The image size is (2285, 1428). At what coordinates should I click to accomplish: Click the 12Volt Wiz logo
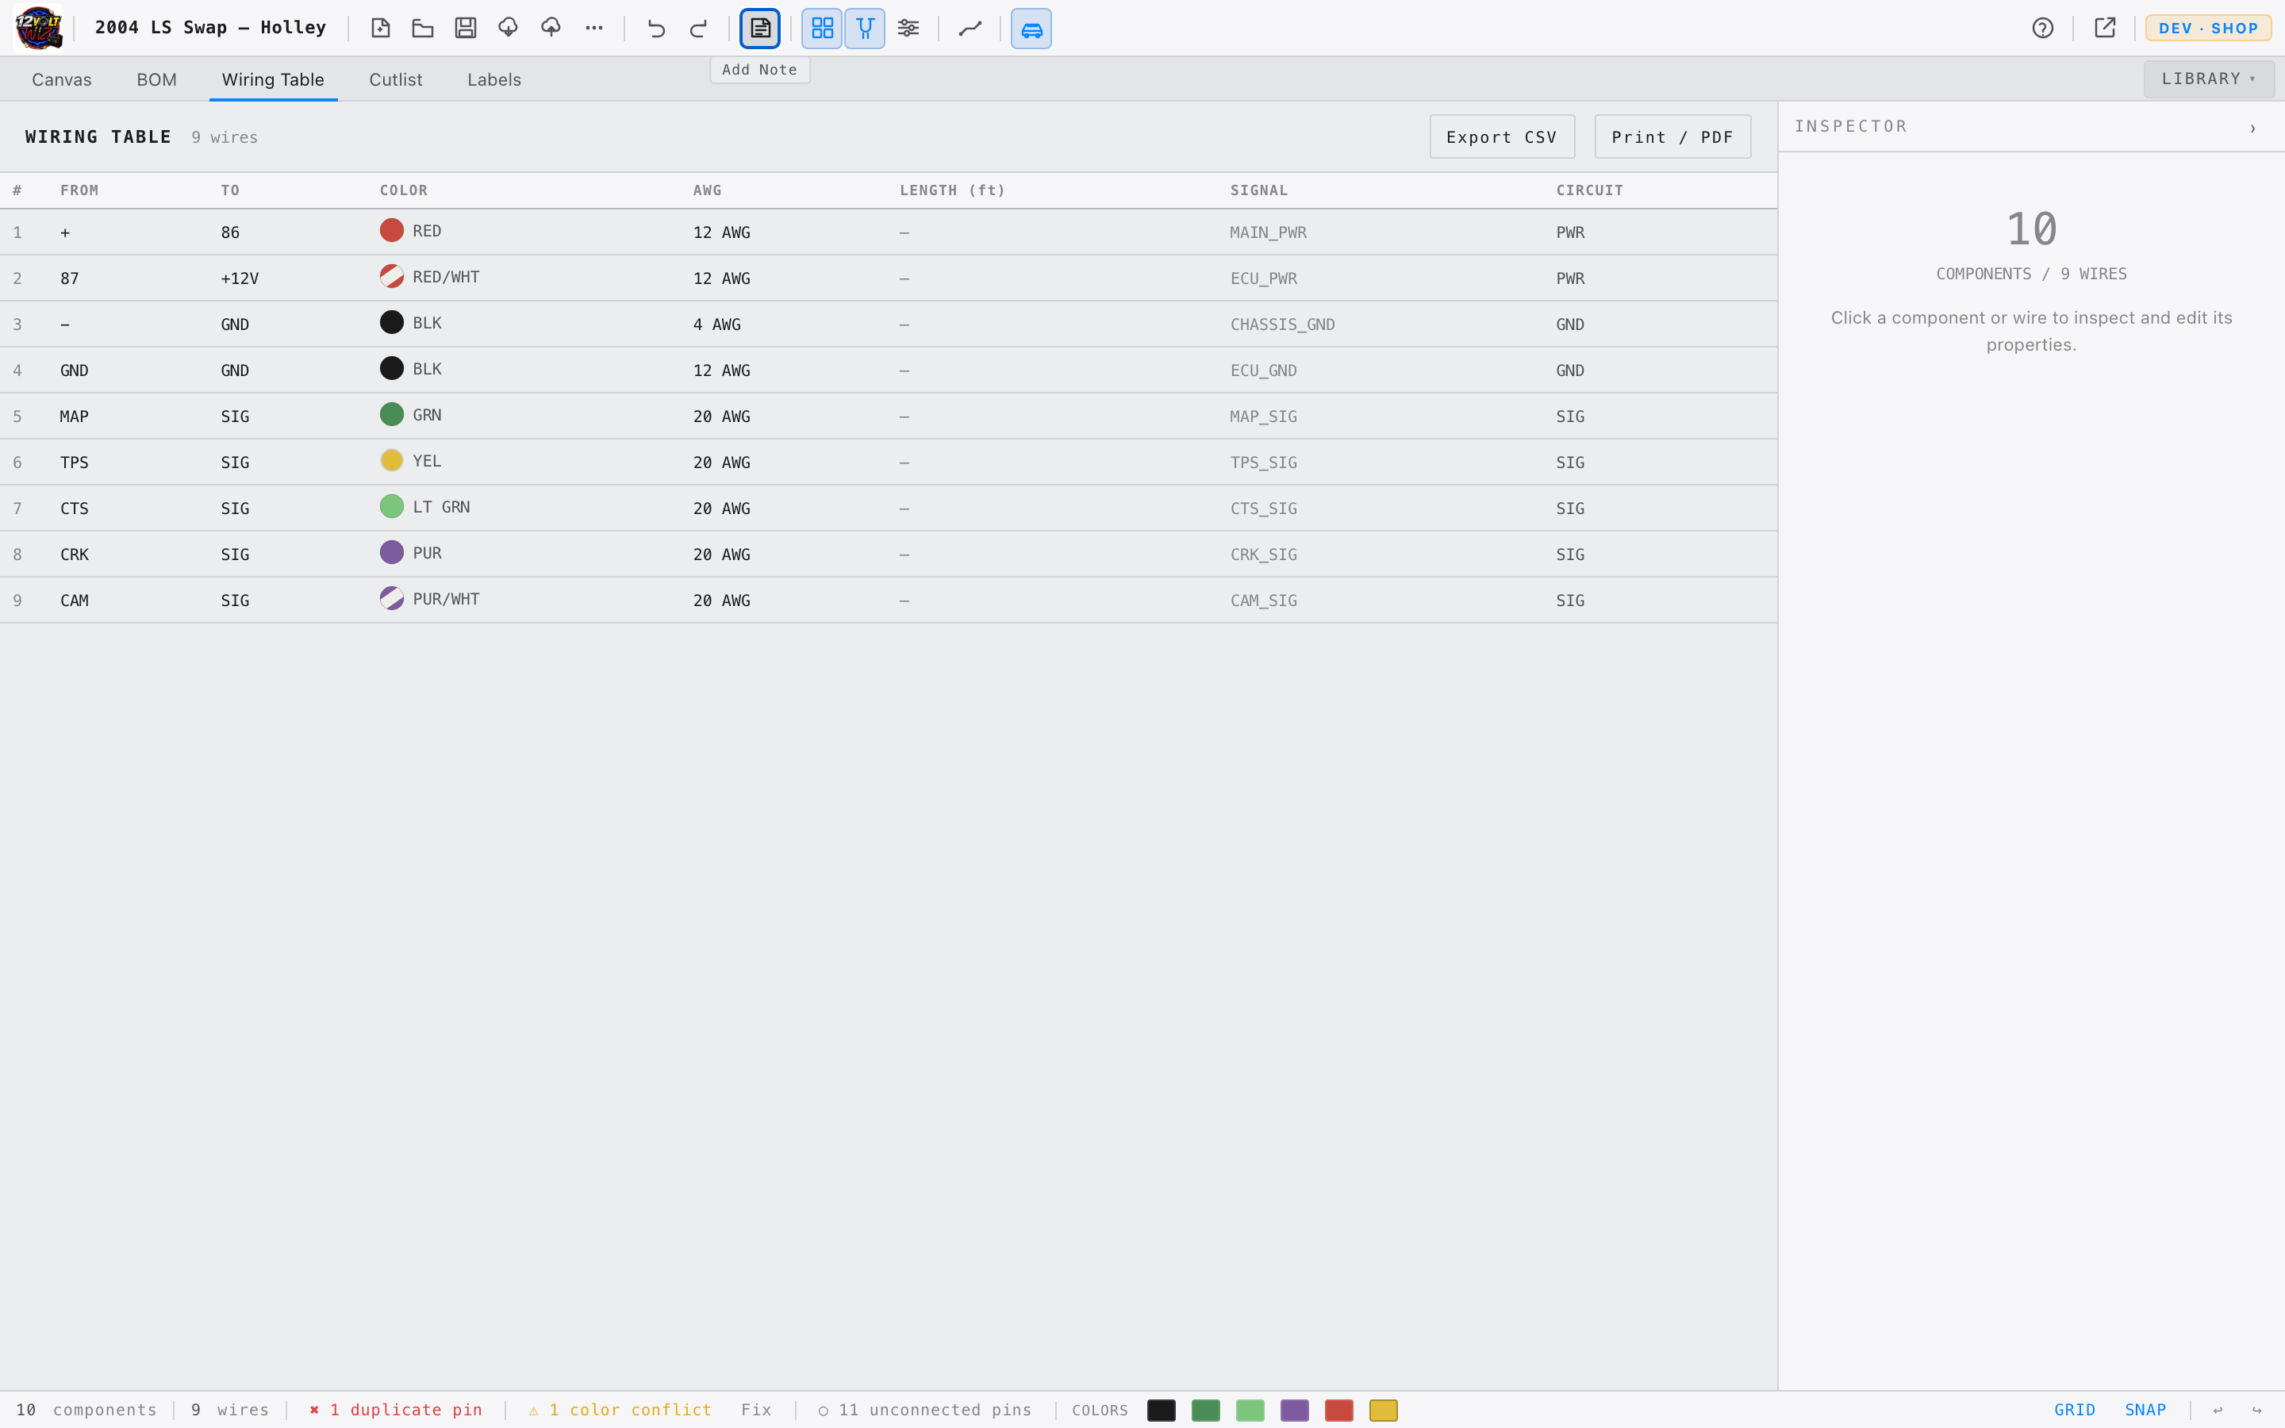pos(39,28)
